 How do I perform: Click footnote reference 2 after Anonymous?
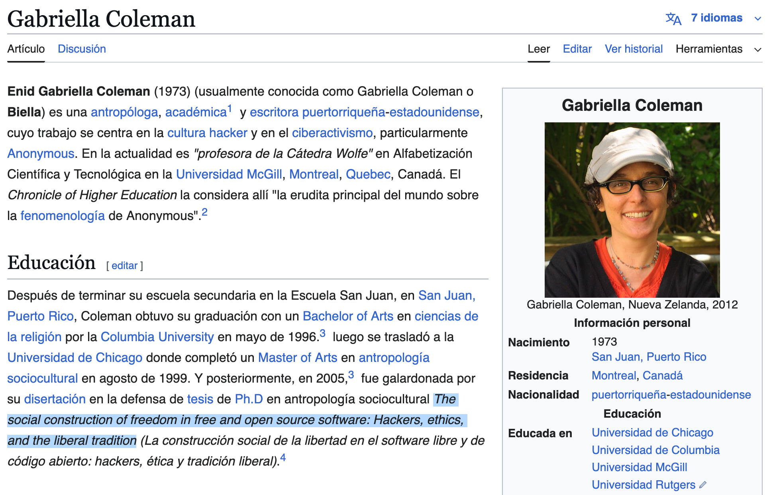pos(205,212)
